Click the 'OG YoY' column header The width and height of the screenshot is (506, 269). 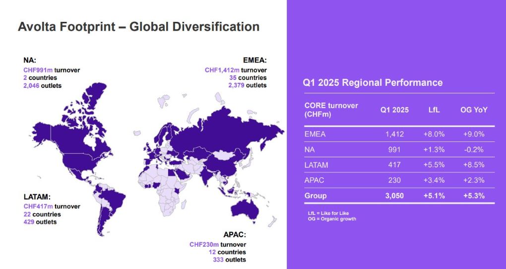474,110
